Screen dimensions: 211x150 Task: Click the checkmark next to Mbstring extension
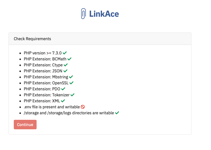tap(71, 77)
